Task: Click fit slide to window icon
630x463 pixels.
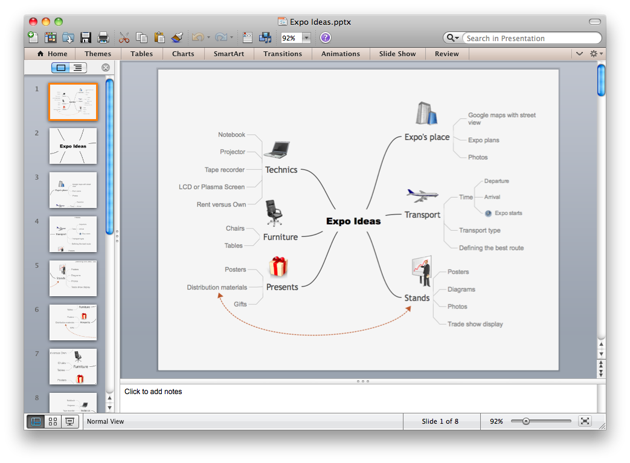Action: point(585,421)
